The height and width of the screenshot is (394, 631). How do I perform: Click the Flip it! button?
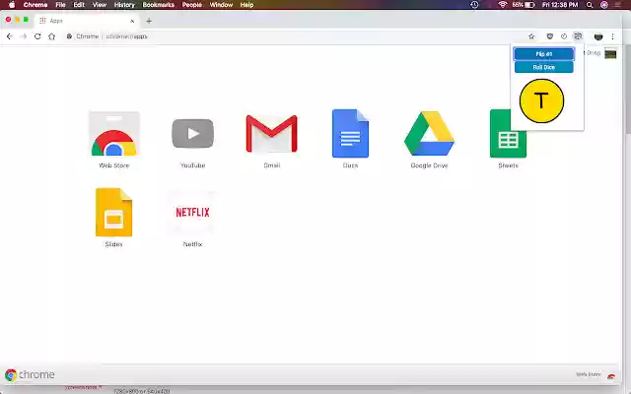543,54
